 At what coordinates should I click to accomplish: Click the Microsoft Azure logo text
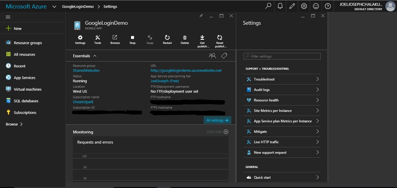[x=26, y=6]
